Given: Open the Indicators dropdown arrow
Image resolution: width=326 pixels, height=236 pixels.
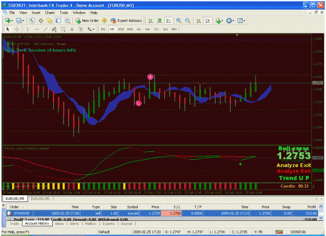Looking at the screenshot, I should click(x=222, y=21).
